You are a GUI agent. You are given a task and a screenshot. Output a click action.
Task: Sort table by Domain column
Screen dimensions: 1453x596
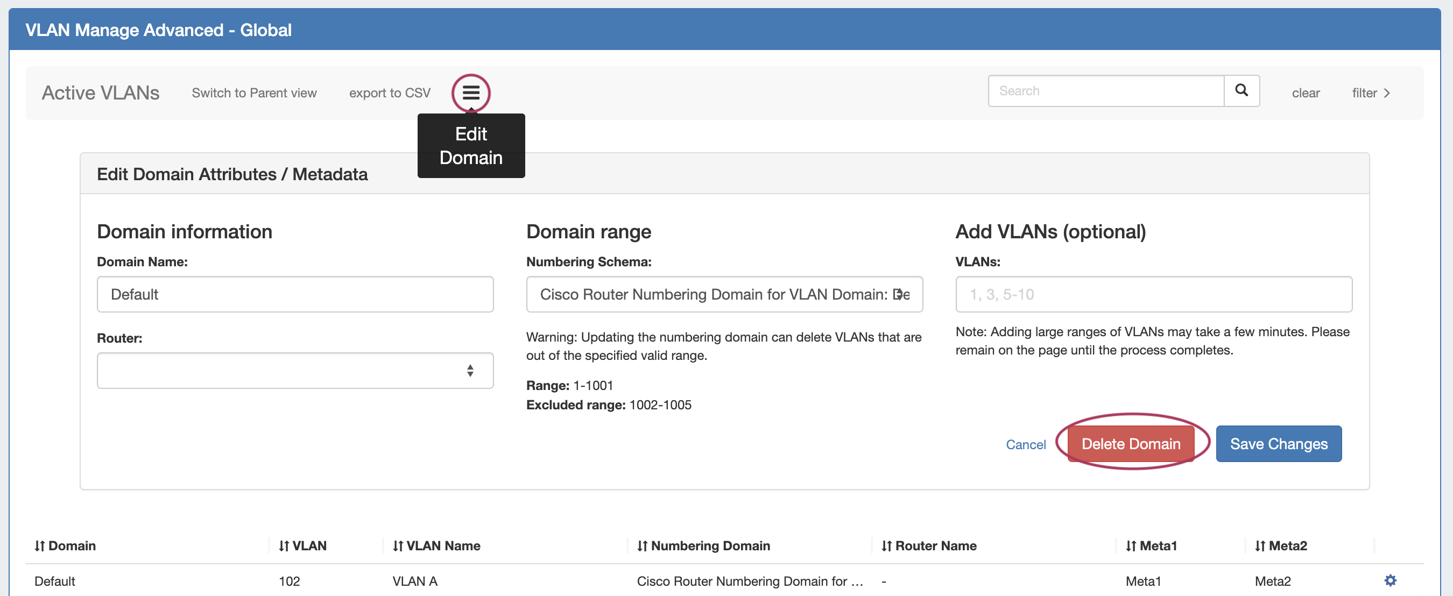pos(65,545)
